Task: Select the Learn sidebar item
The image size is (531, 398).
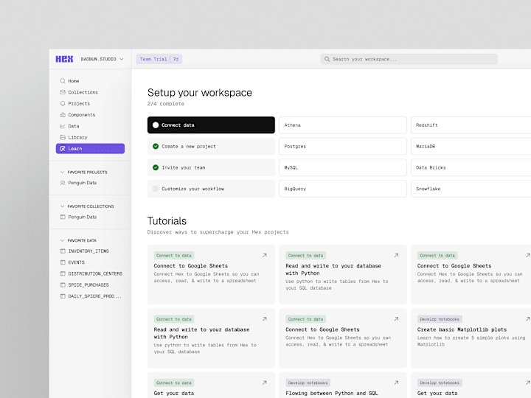Action: (90, 149)
